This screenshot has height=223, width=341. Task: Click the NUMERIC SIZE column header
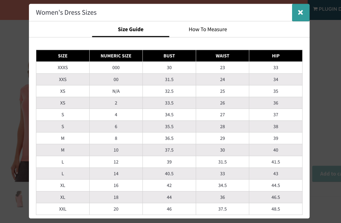click(x=116, y=56)
